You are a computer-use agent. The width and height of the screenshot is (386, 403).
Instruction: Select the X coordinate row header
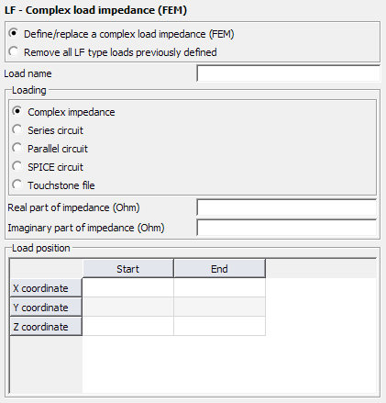pyautogui.click(x=46, y=288)
